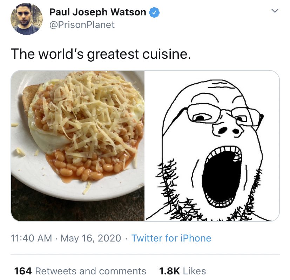This screenshot has height=280, width=290.
Task: Click the May 16, 2020 date
Action: tap(91, 238)
